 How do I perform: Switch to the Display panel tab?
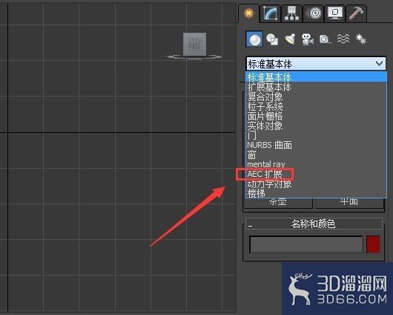[335, 13]
